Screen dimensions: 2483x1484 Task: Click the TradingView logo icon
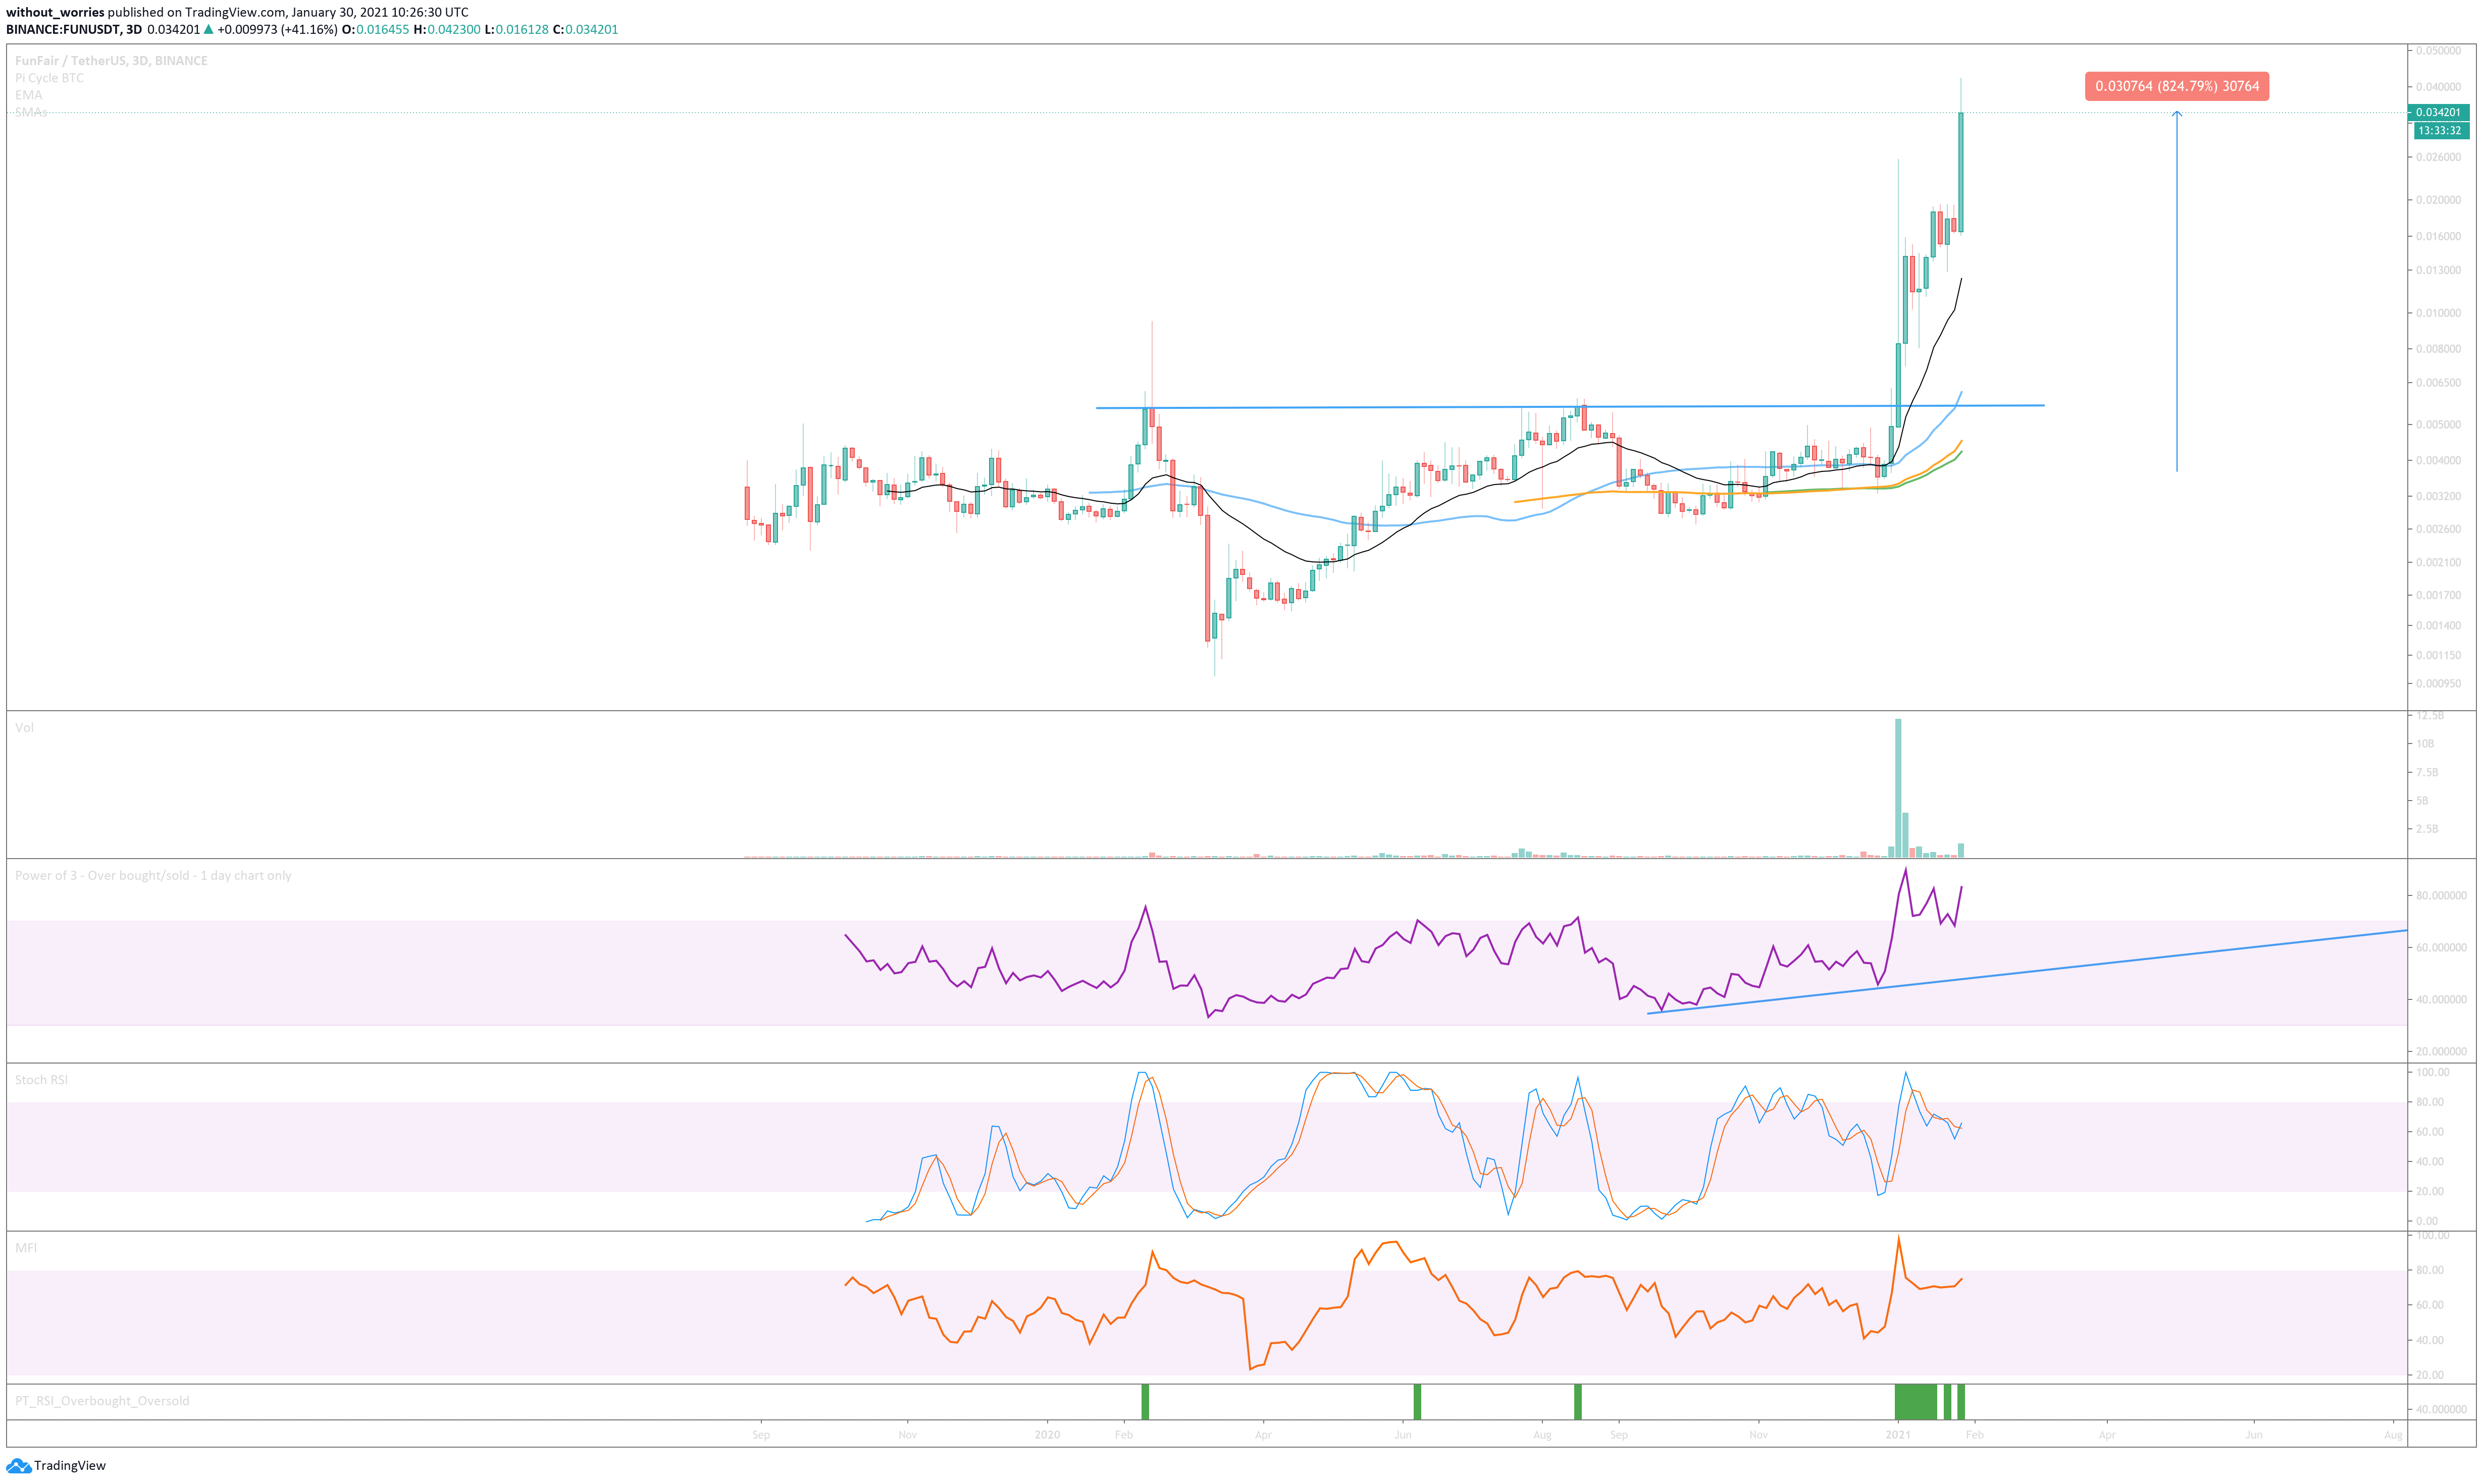(18, 1466)
